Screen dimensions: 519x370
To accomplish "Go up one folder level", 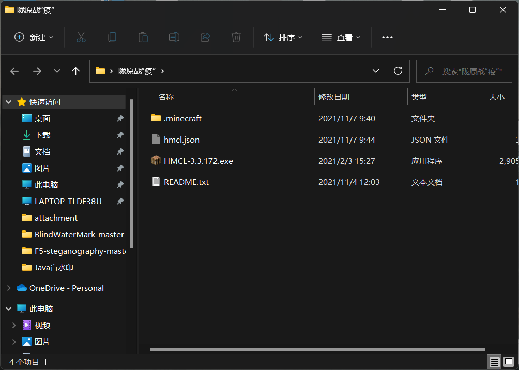I will pos(76,71).
